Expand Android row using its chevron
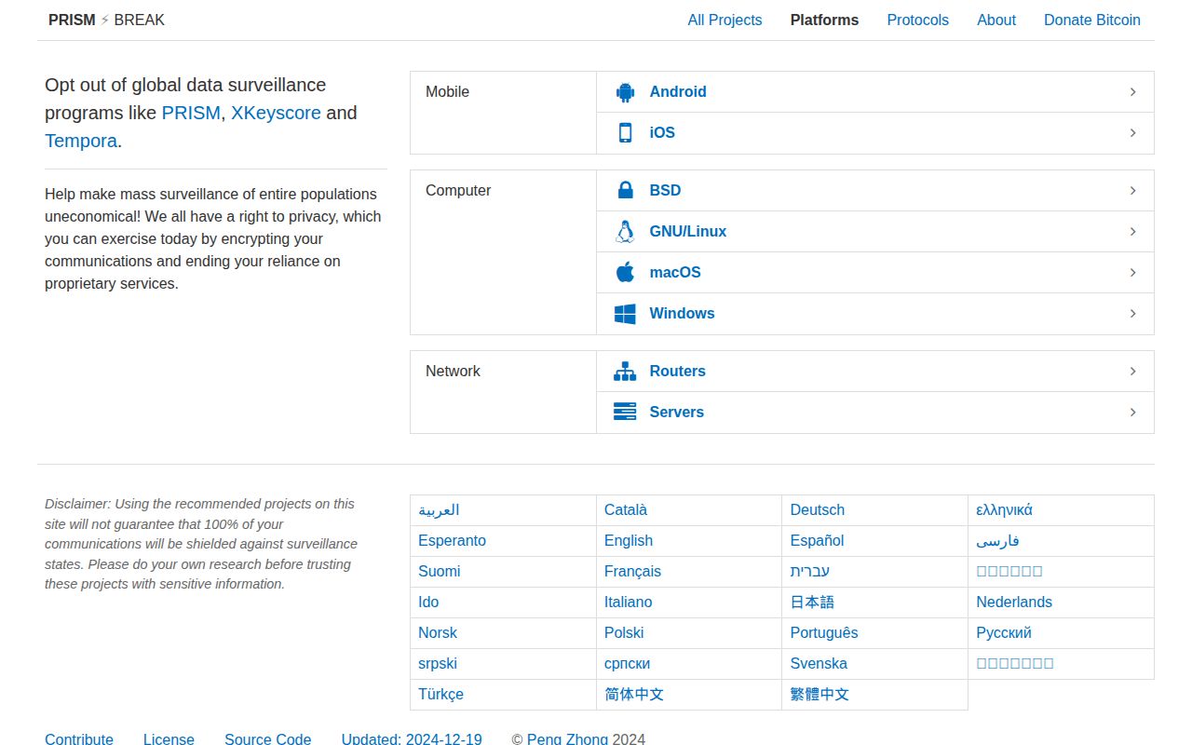 coord(1132,92)
